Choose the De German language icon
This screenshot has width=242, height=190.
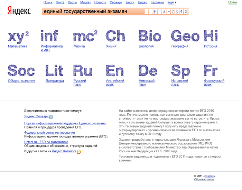148,70
